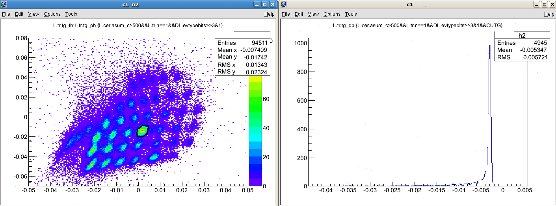Open Edit menu in c1_n2 window

[19, 14]
